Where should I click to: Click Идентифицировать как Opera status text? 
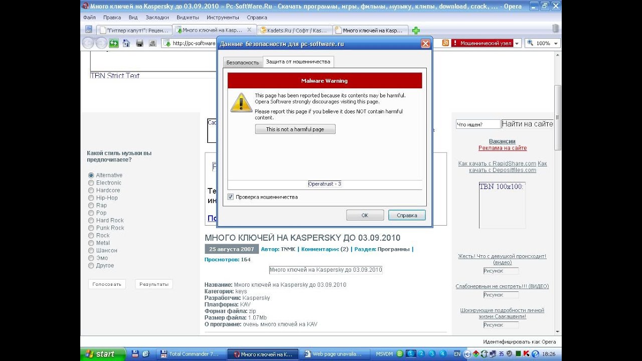click(519, 342)
